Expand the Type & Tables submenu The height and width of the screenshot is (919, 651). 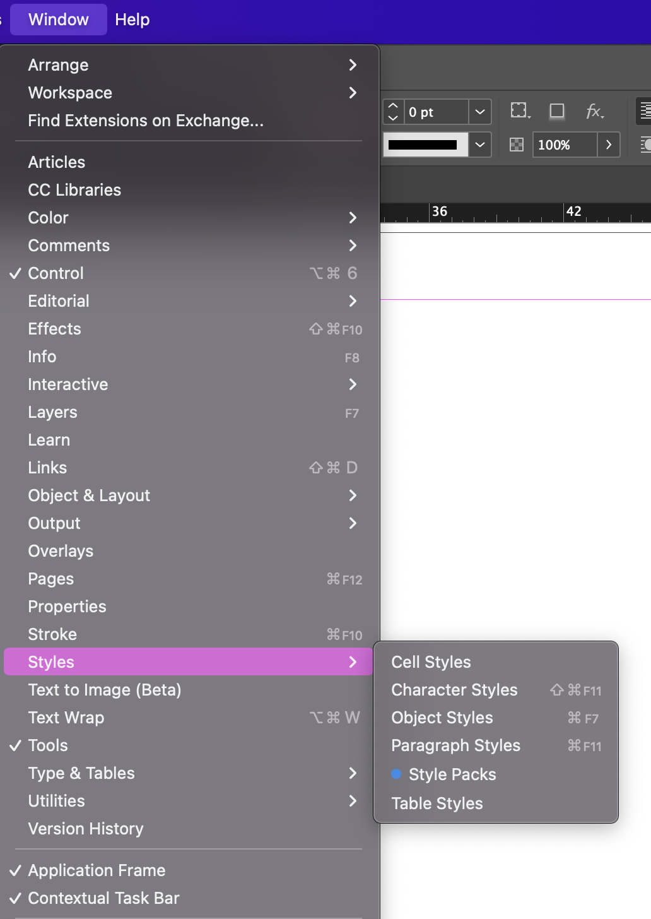(x=189, y=773)
